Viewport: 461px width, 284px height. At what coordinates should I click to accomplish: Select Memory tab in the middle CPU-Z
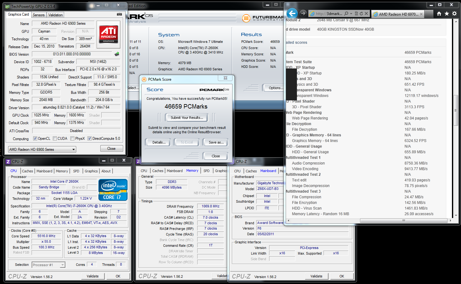(x=192, y=170)
